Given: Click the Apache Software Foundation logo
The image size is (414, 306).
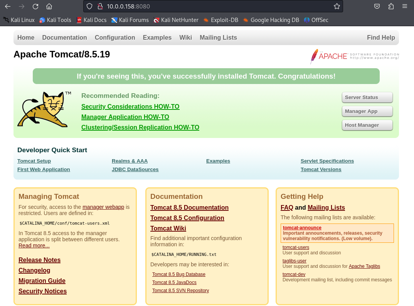Looking at the screenshot, I should click(354, 56).
